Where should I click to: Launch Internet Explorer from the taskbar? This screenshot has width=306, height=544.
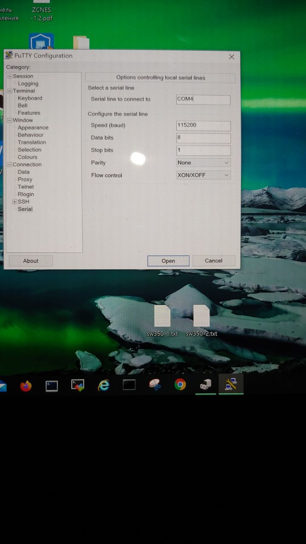pos(103,385)
